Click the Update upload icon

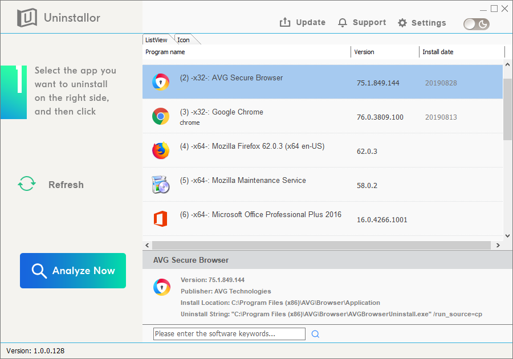pos(285,22)
